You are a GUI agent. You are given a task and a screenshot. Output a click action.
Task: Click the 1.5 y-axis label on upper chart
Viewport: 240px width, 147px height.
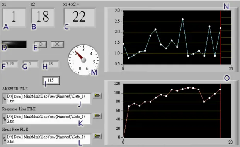tap(117, 43)
